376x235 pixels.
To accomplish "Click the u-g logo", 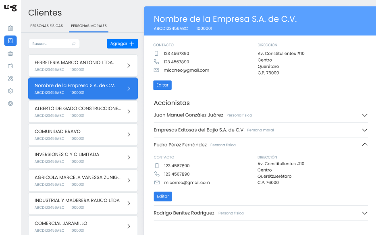I will pos(10,8).
